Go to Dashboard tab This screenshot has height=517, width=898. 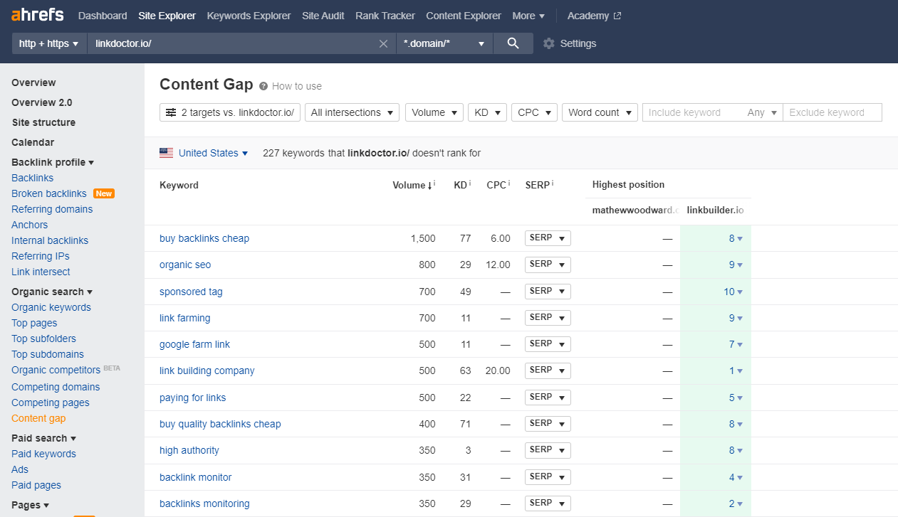pos(103,16)
